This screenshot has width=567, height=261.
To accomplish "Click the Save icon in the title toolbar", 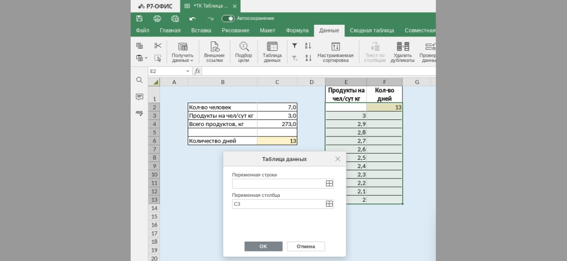I will pyautogui.click(x=139, y=18).
